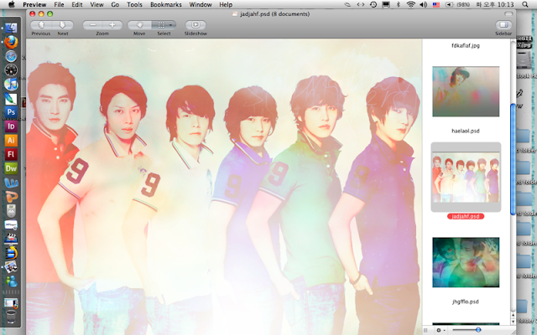Open the volume menu bar icon
Viewport: 537px width, 335px height.
[423, 4]
